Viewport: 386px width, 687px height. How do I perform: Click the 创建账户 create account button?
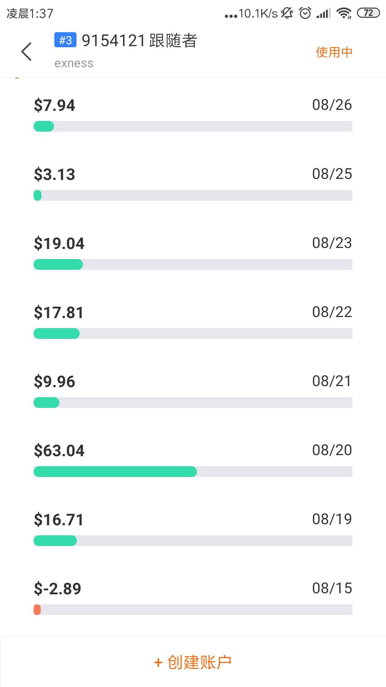193,662
